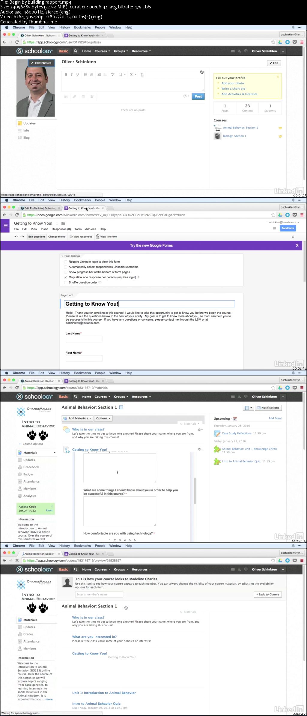Open the Forms home hamburger icon
307x716 pixels.
[x=5, y=226]
